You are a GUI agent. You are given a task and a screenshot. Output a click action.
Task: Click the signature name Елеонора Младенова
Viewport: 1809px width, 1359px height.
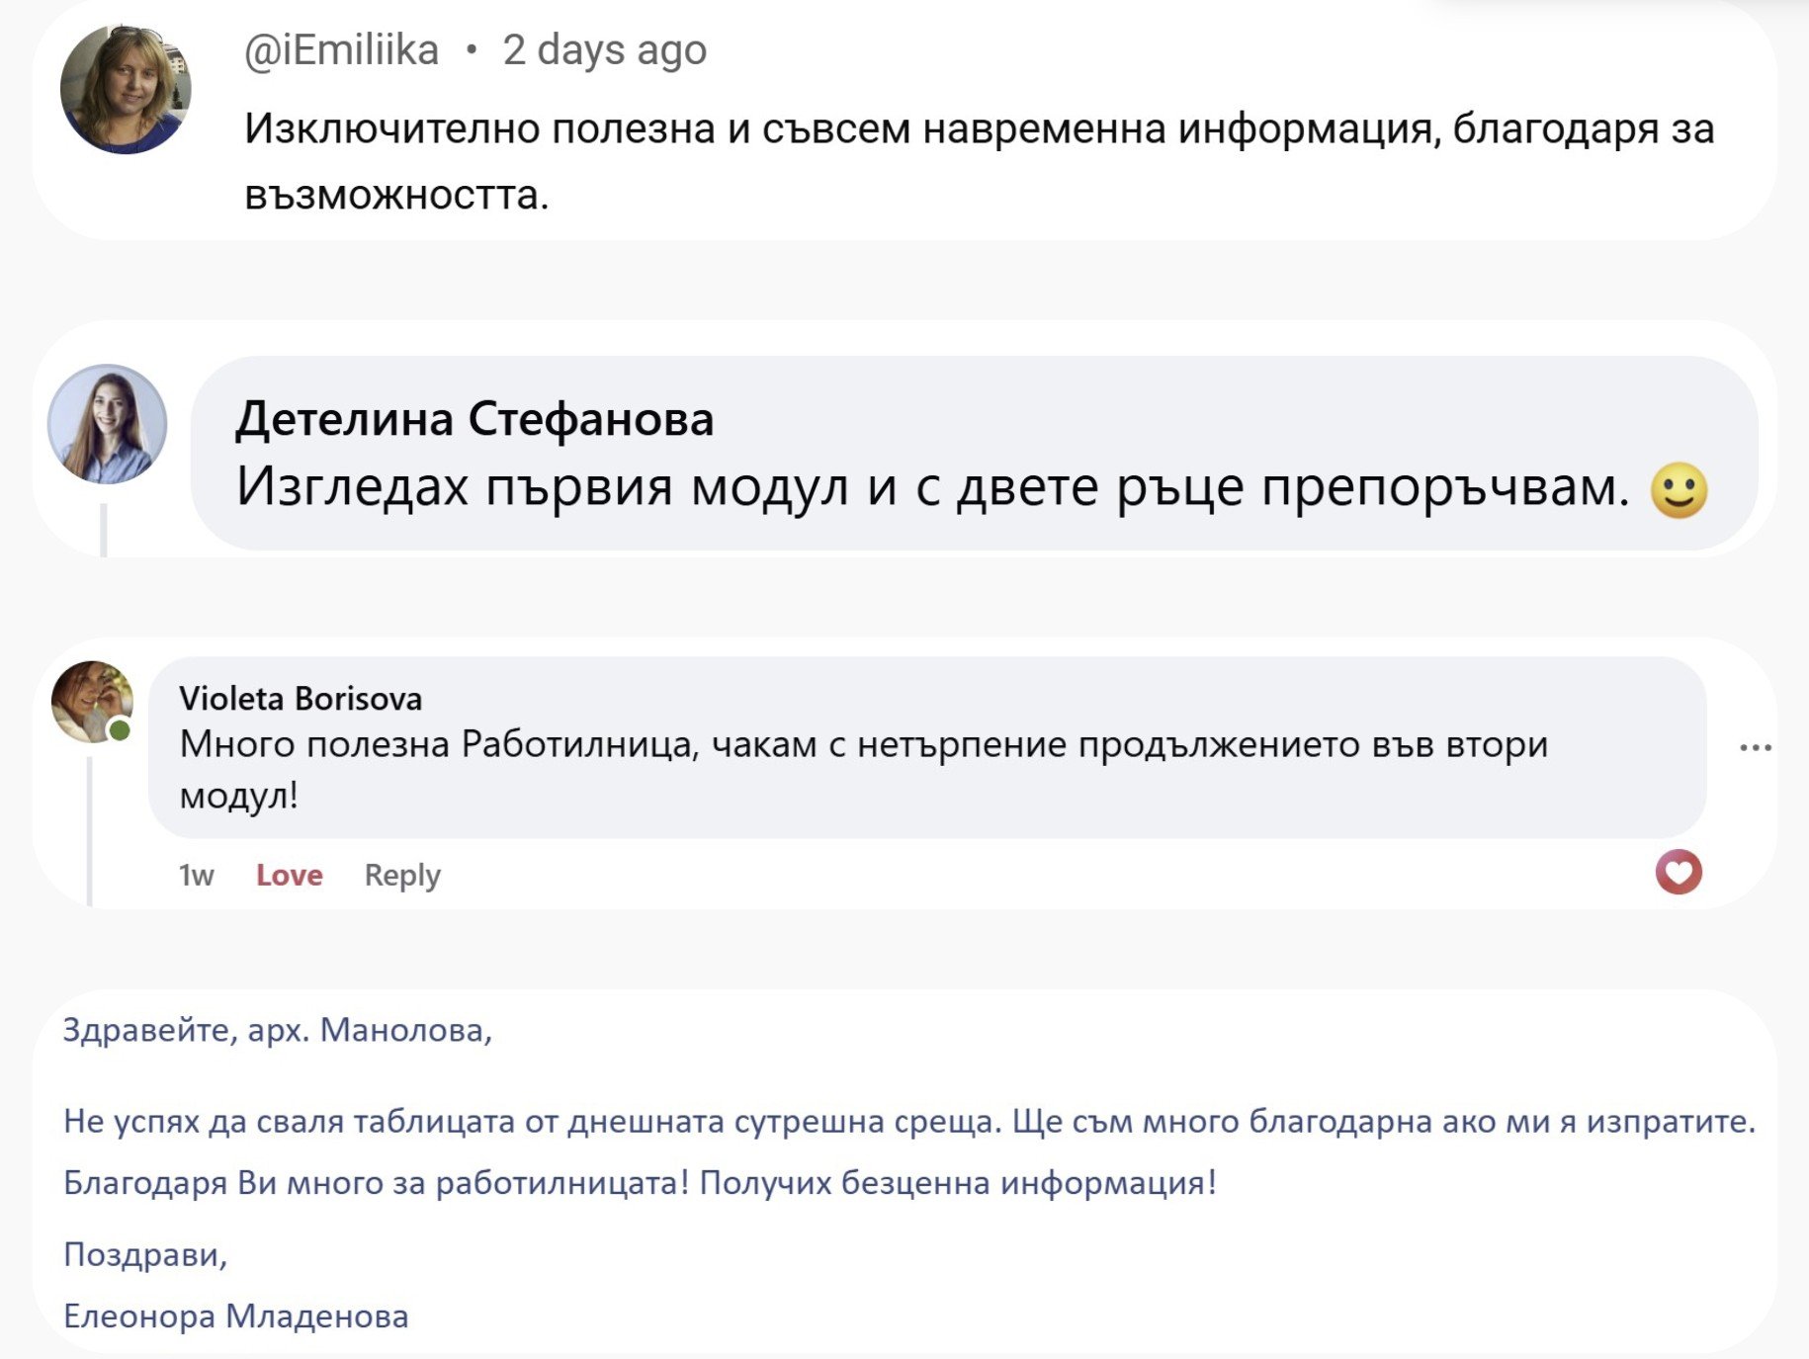(235, 1317)
